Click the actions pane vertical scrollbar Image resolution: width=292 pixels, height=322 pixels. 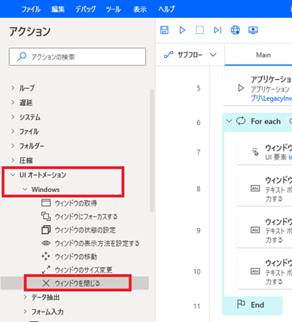click(x=152, y=150)
